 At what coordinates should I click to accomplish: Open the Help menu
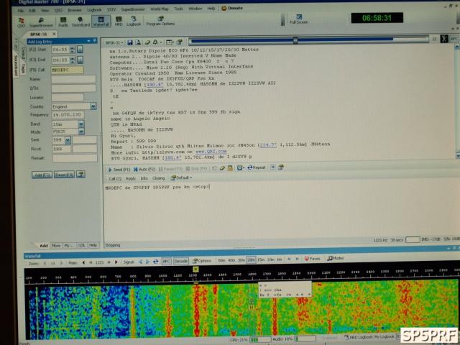tap(211, 9)
